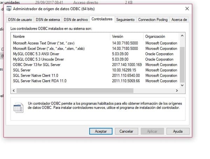Select MySQL ODBC 5.3 ANSI Driver
This screenshot has width=210, height=159.
[95, 54]
